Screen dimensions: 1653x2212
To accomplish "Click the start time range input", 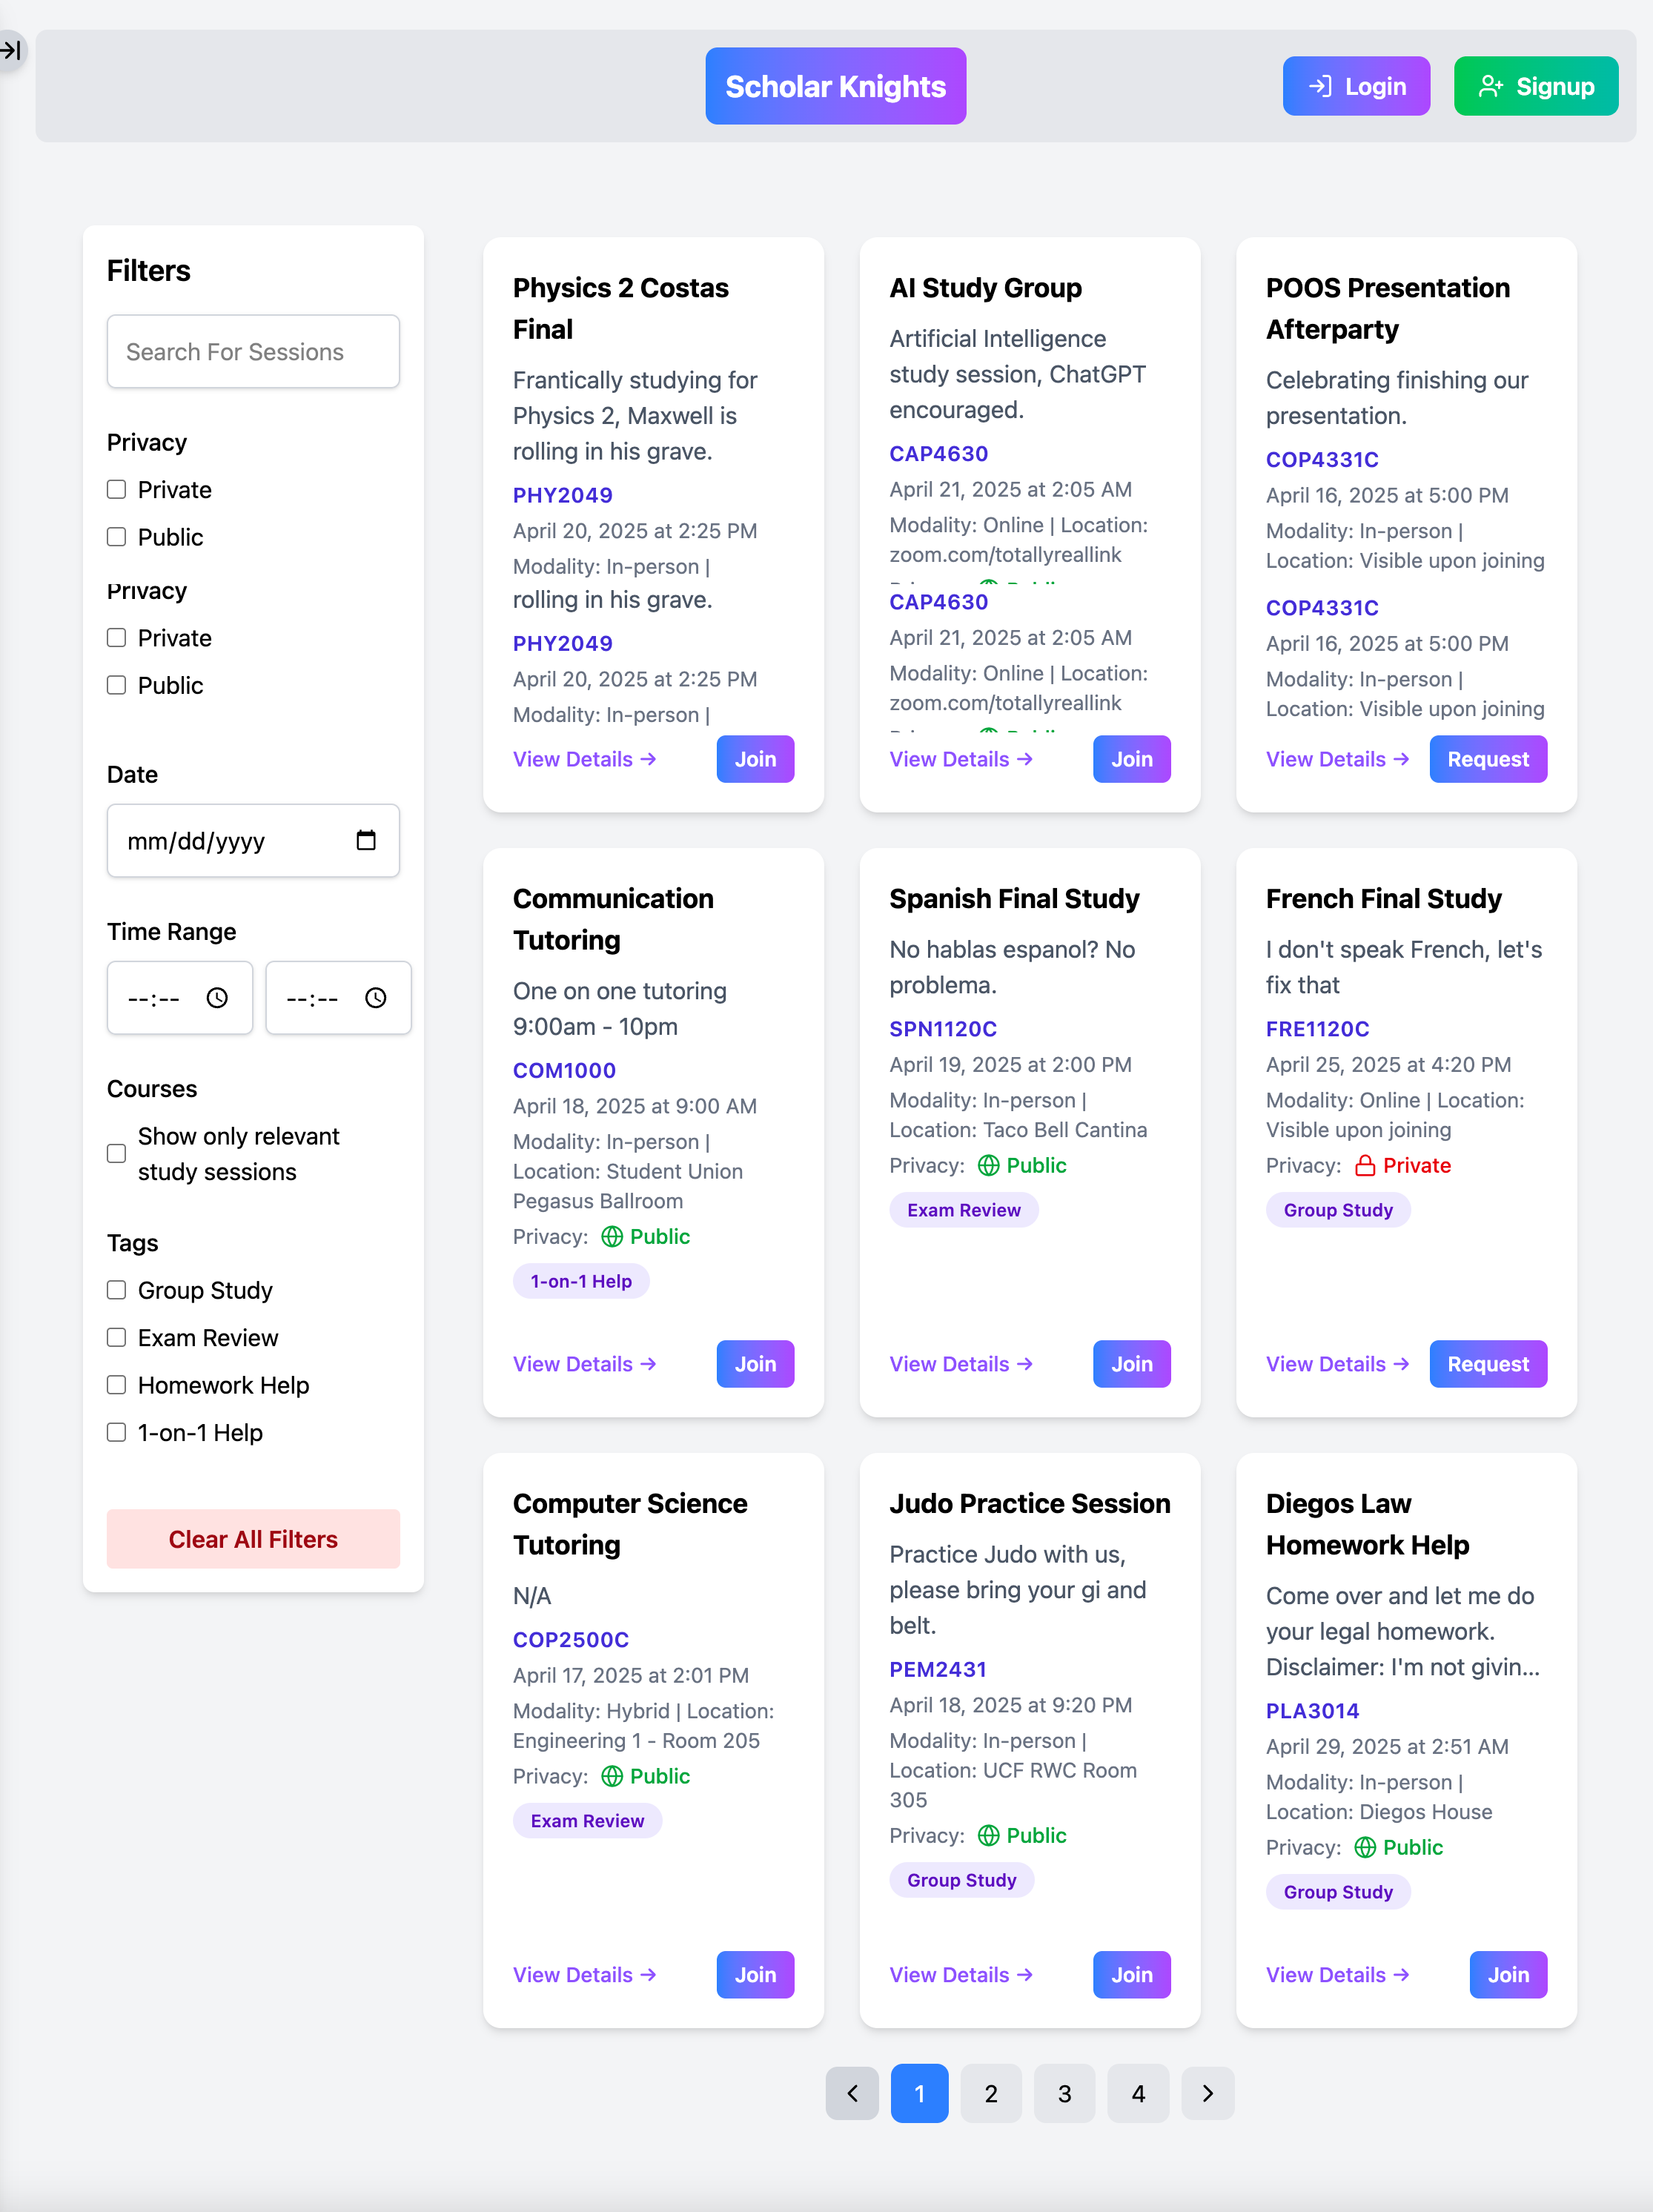I will 180,998.
